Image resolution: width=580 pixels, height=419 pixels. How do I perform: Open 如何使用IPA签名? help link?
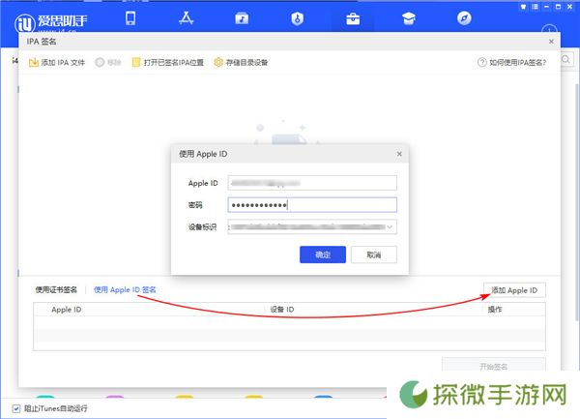pos(512,63)
